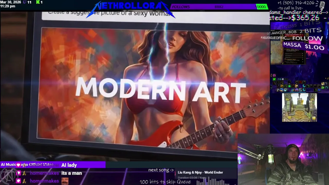Click the 'AI lady' chat message
The height and width of the screenshot is (185, 329).
point(69,165)
